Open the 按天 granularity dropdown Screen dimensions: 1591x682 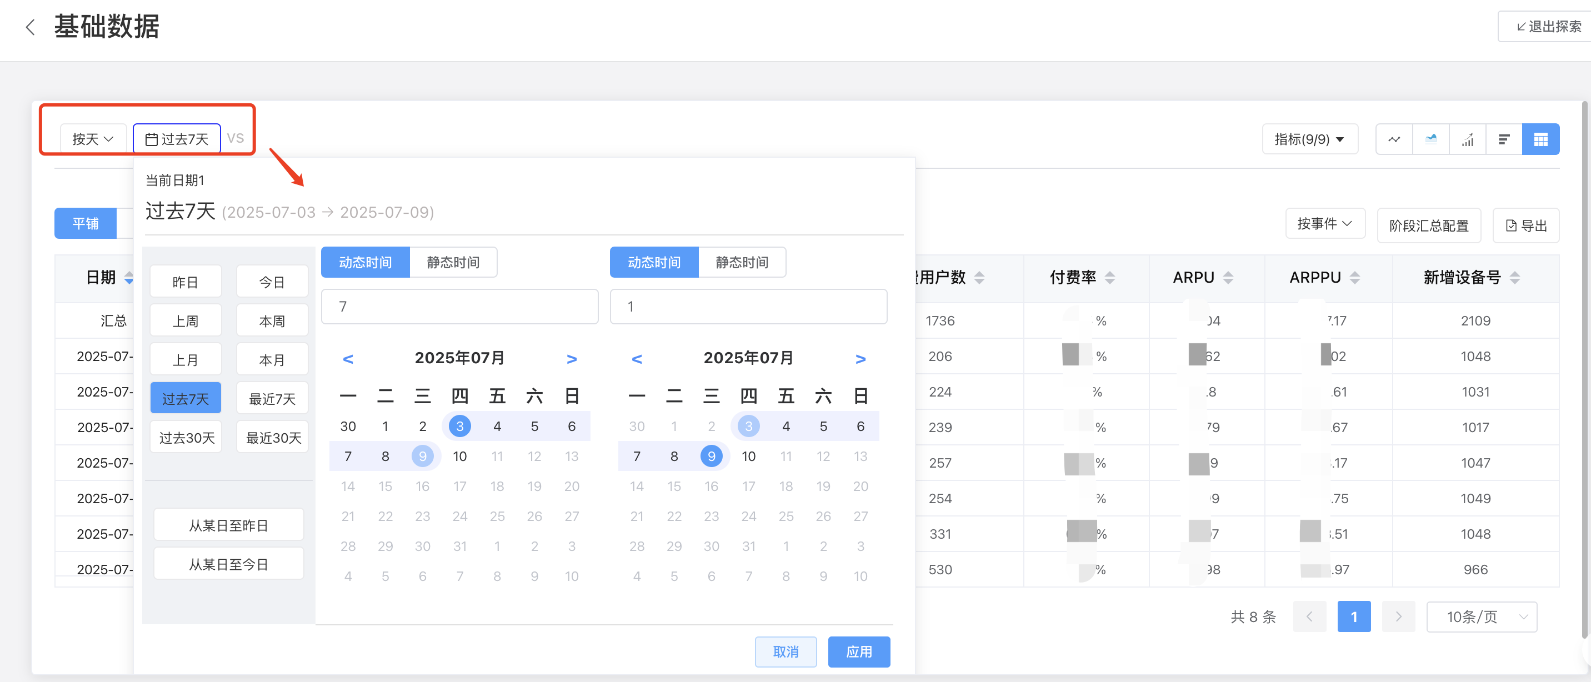tap(93, 139)
